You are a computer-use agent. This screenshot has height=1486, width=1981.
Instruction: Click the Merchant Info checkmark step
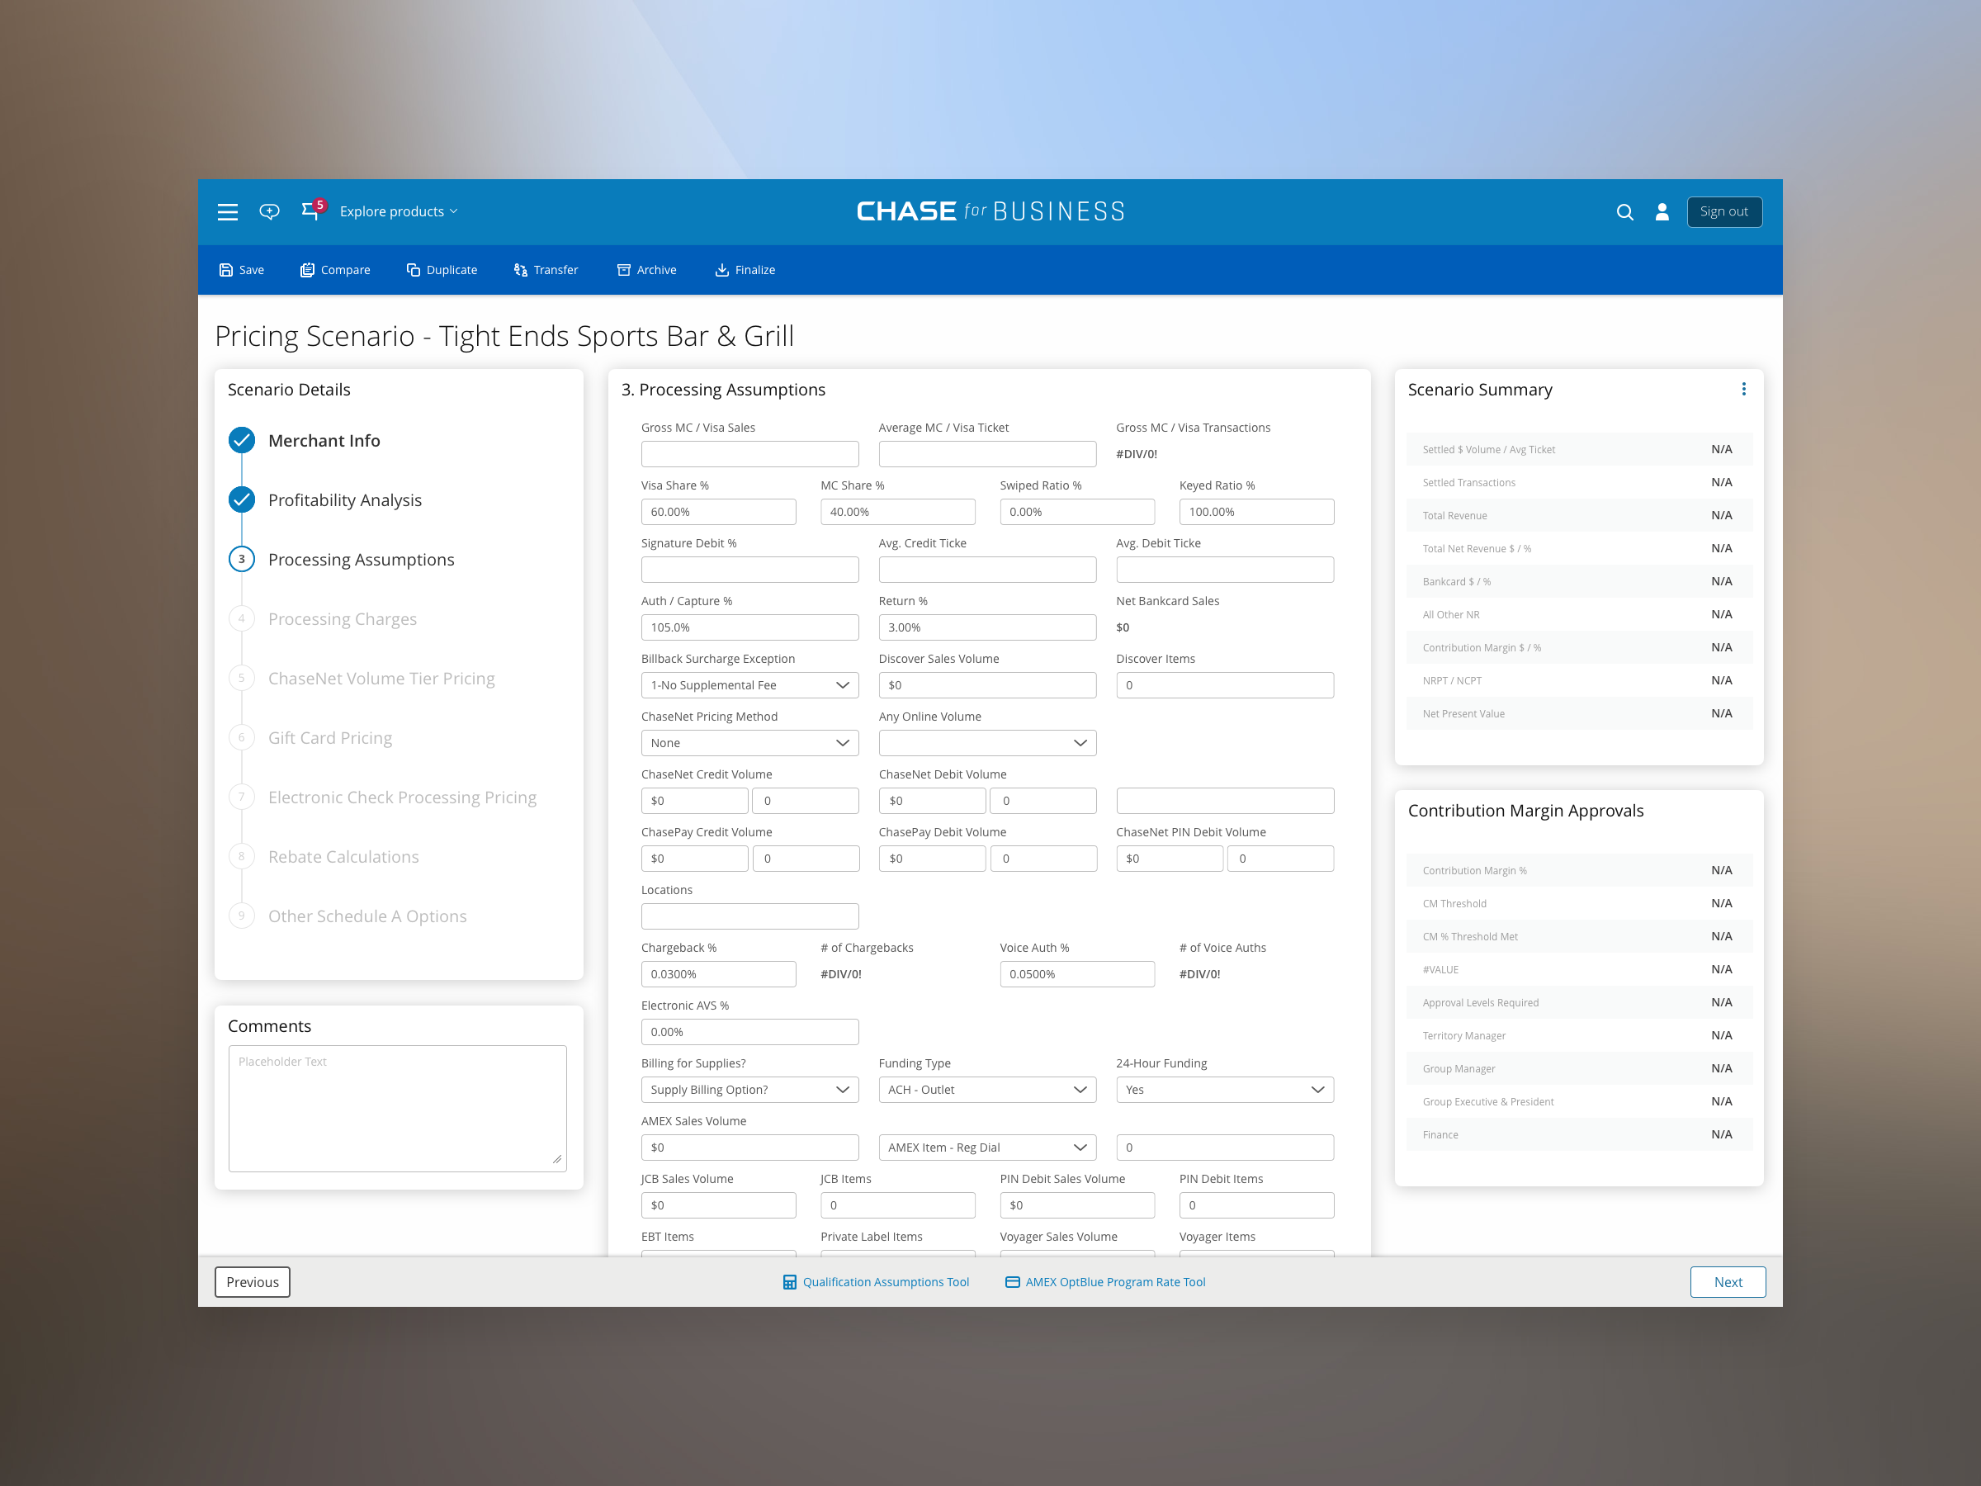pyautogui.click(x=242, y=441)
